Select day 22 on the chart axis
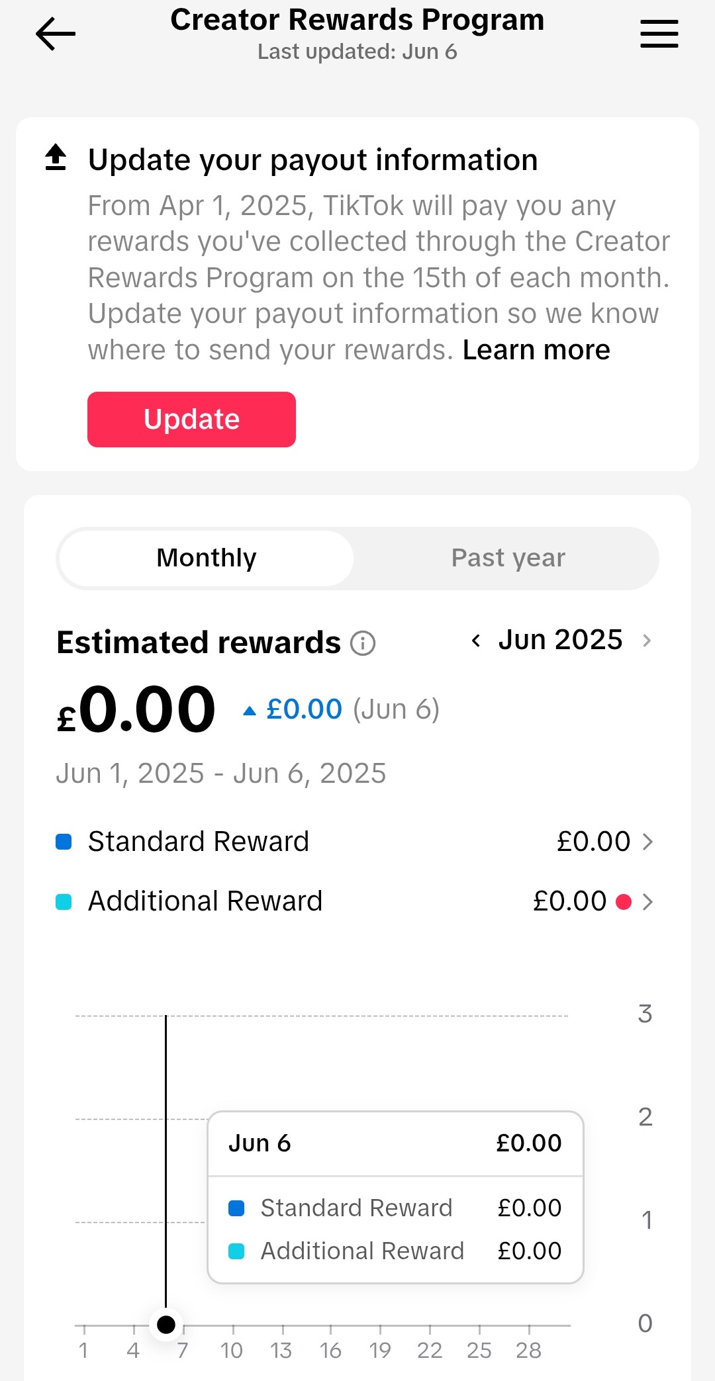This screenshot has width=715, height=1381. (430, 1350)
